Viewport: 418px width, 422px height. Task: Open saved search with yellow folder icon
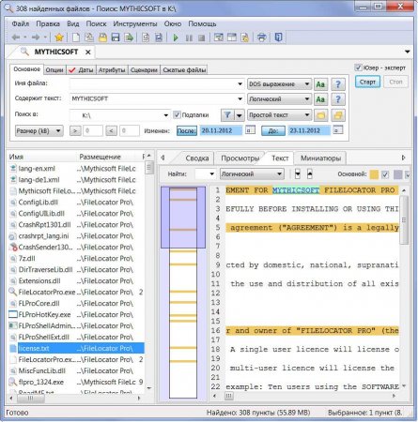(102, 38)
